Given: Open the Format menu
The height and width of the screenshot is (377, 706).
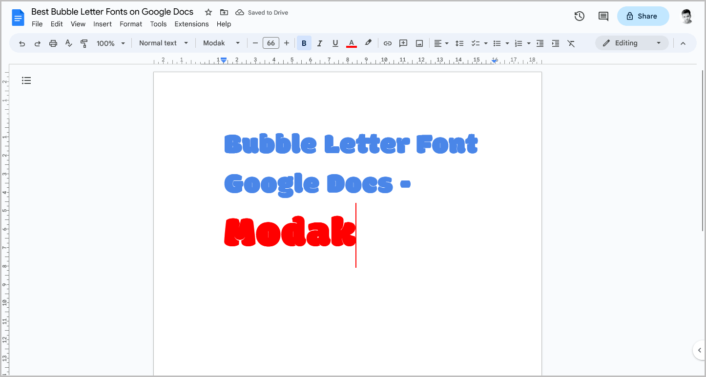Looking at the screenshot, I should coord(130,23).
